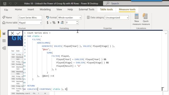
Task: Click the Data category icon
Action: (88, 17)
